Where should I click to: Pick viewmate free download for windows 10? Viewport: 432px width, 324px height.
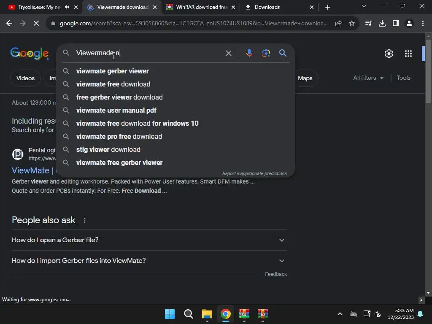[x=176, y=124]
